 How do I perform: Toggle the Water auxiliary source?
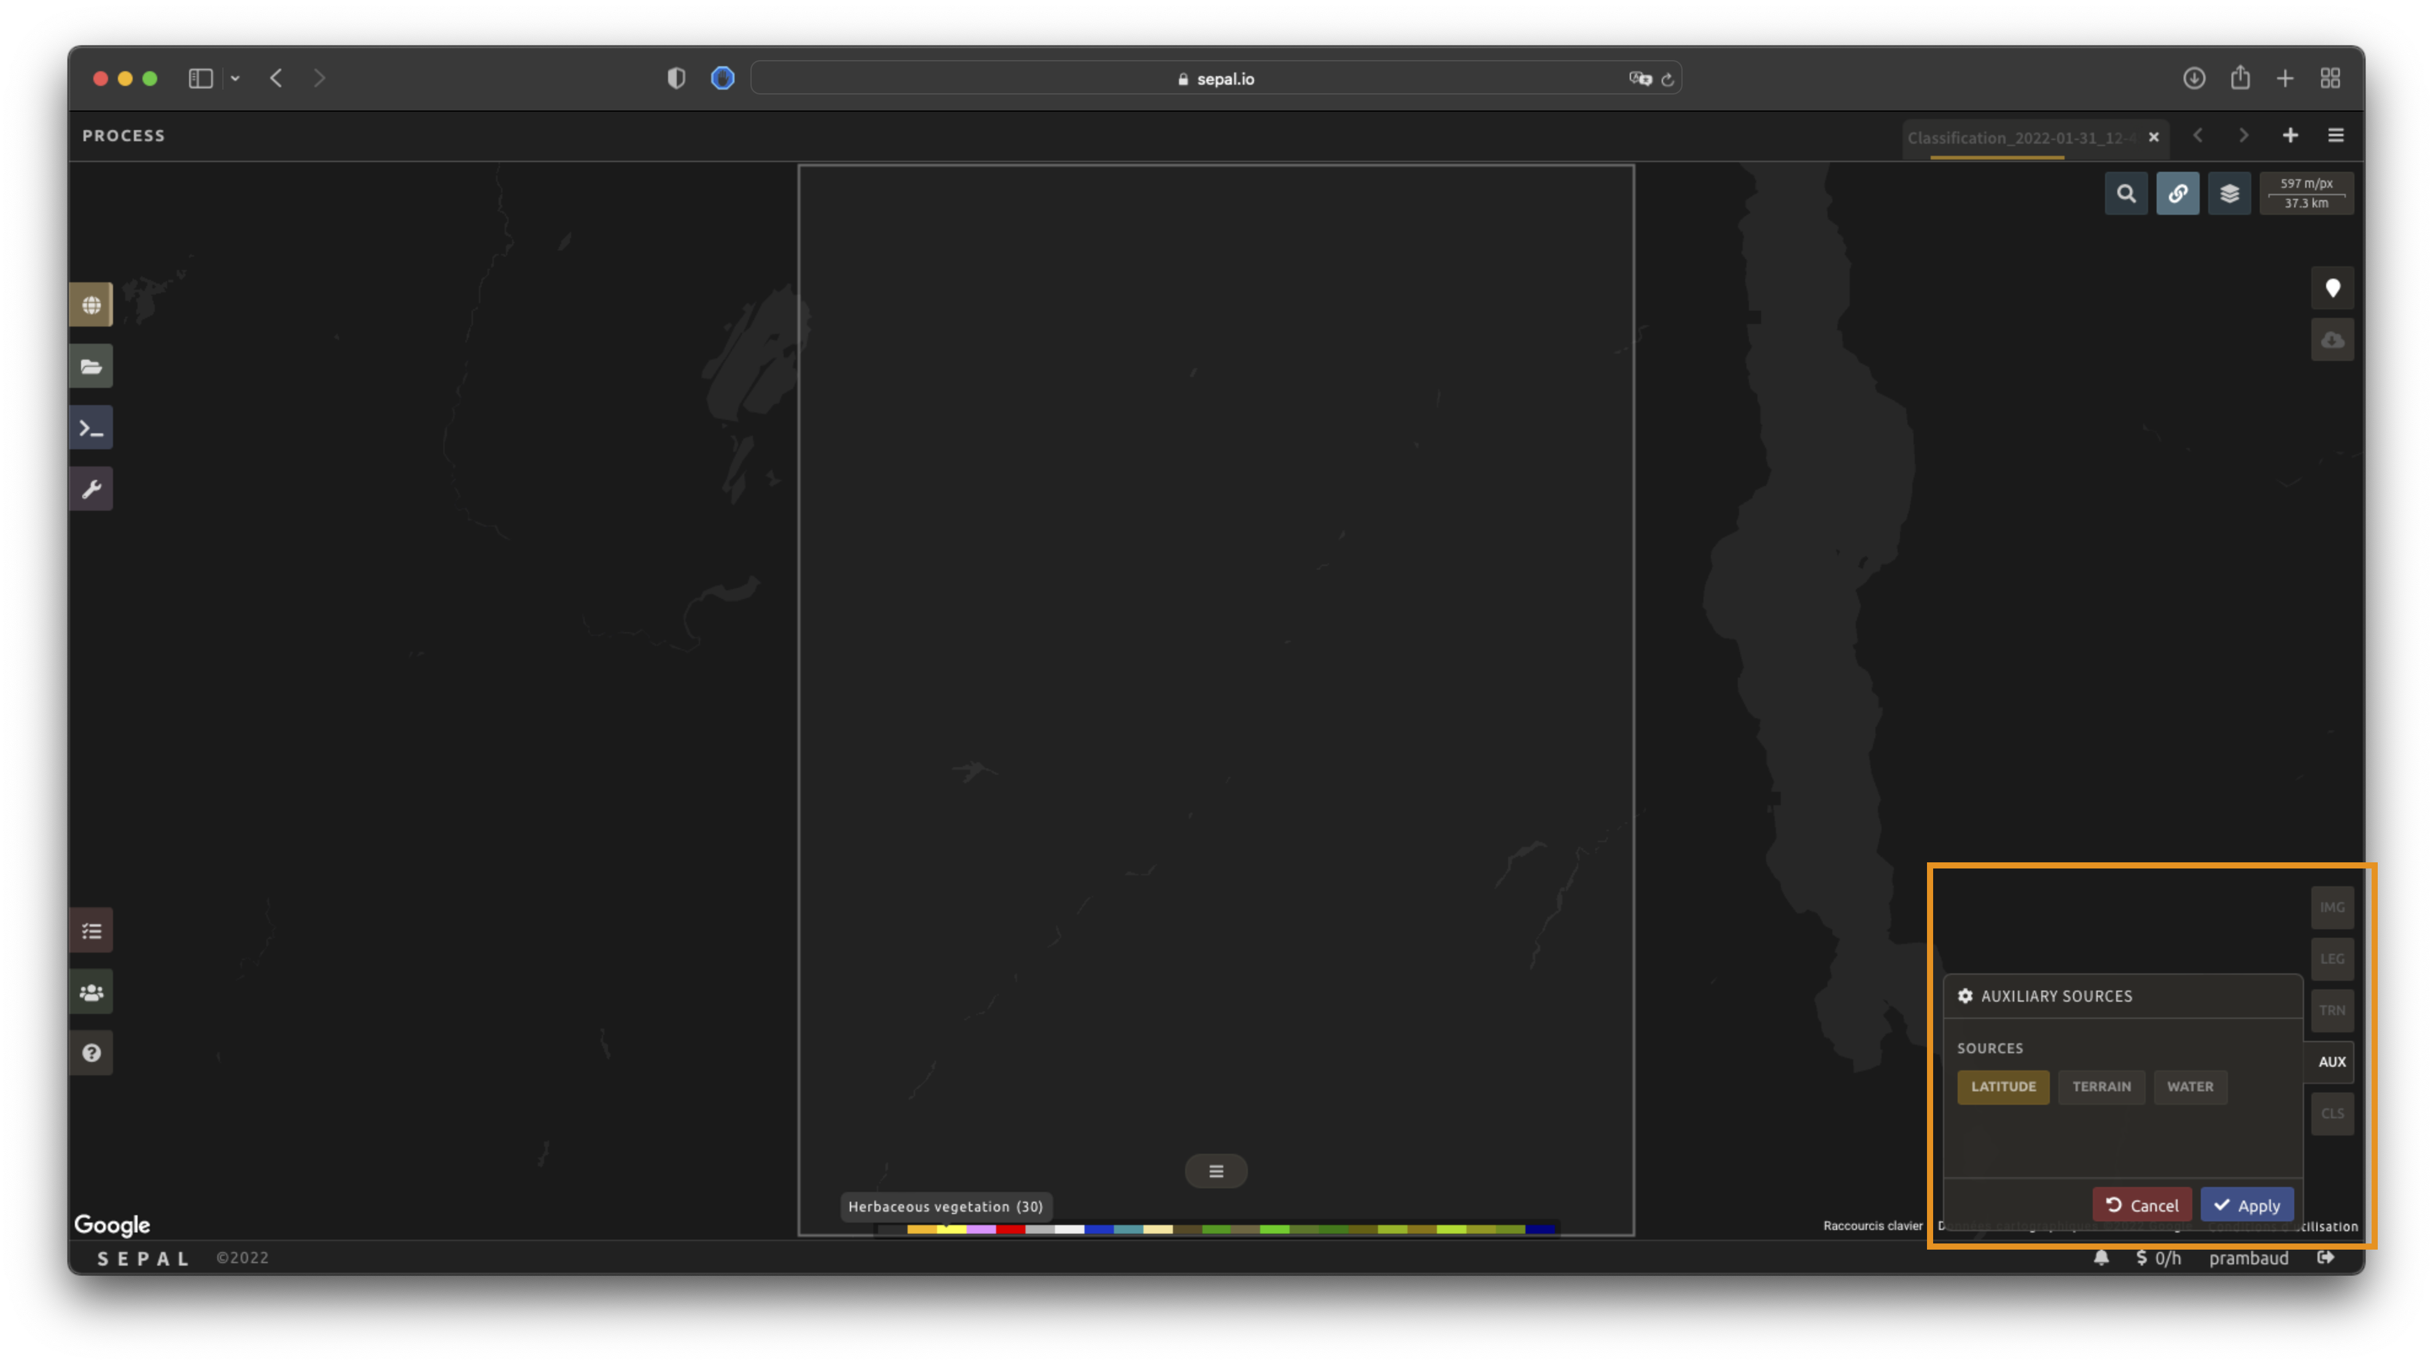click(x=2189, y=1086)
